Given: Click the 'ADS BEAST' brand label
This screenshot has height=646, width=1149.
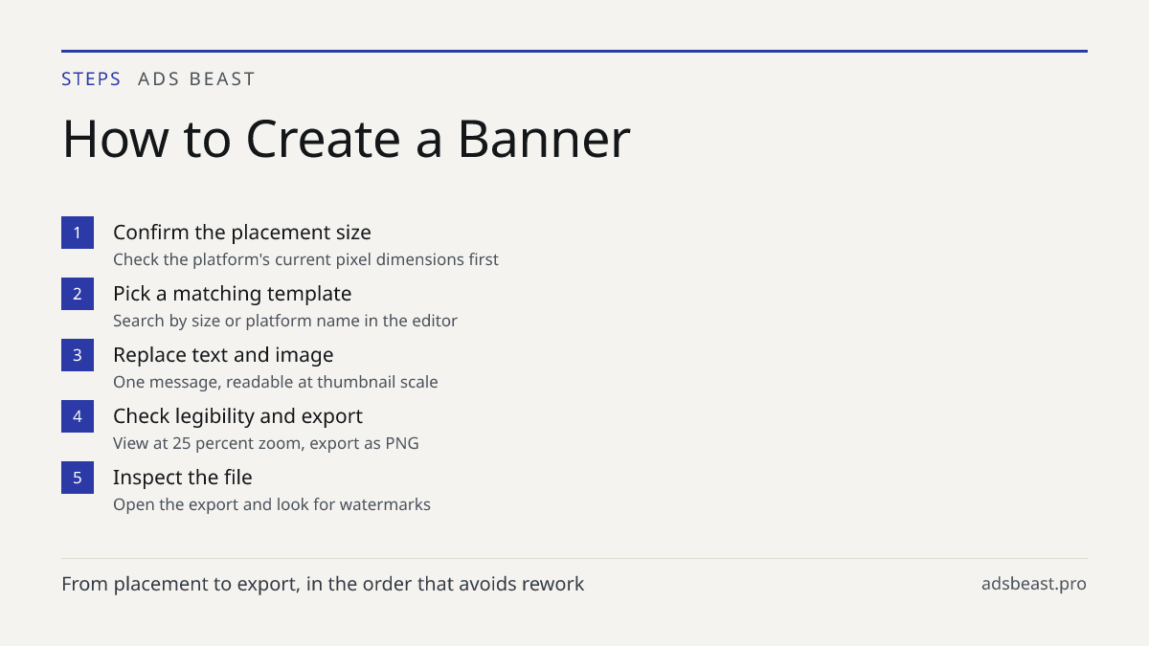Looking at the screenshot, I should [196, 79].
